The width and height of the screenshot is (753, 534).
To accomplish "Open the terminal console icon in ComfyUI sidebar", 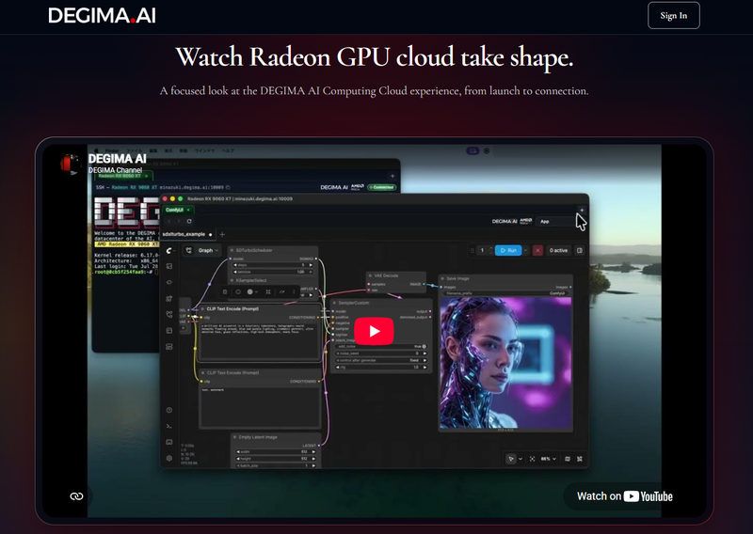I will coord(169,426).
